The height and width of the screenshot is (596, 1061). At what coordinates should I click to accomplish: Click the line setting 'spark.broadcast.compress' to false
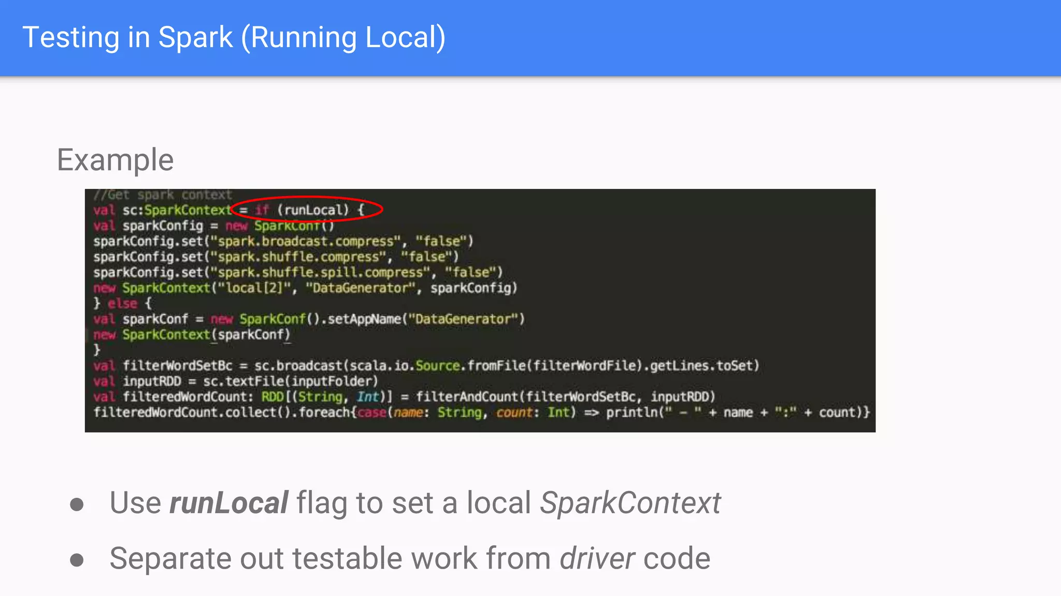point(283,241)
